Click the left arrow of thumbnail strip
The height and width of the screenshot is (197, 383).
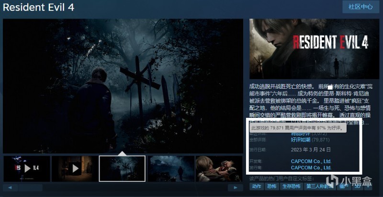[x=10, y=188]
